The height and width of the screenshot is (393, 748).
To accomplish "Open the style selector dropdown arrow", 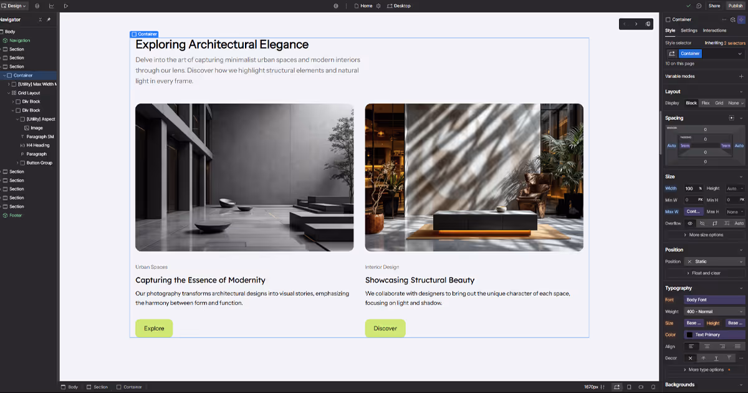I will tap(741, 54).
